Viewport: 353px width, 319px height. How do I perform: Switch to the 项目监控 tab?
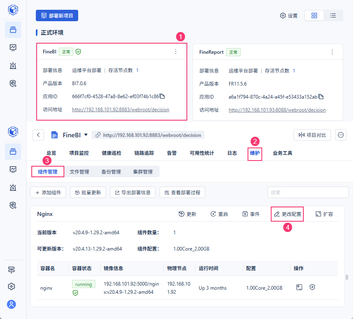point(79,153)
